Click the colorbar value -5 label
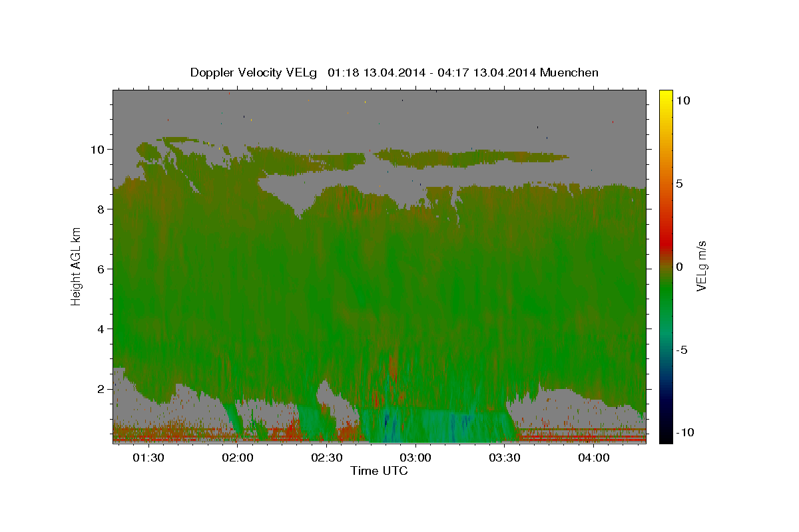This screenshot has width=799, height=532. pyautogui.click(x=682, y=350)
